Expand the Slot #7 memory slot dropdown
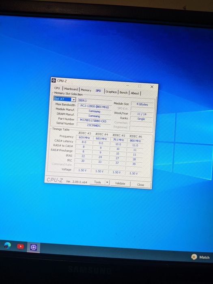This screenshot has height=284, width=213. click(x=73, y=100)
